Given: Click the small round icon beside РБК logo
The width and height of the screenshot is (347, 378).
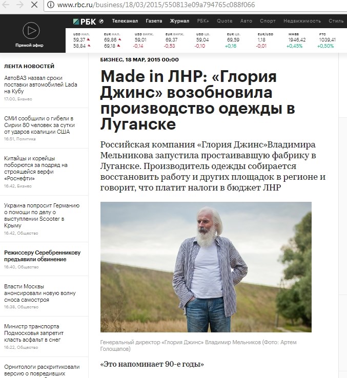Looking at the screenshot, I should point(101,21).
